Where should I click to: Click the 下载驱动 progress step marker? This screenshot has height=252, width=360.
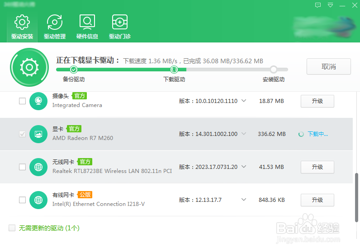(x=174, y=69)
